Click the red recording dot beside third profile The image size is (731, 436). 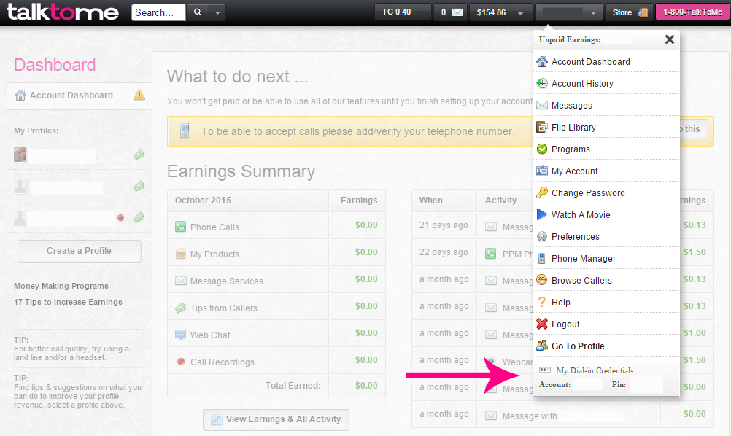coord(121,217)
